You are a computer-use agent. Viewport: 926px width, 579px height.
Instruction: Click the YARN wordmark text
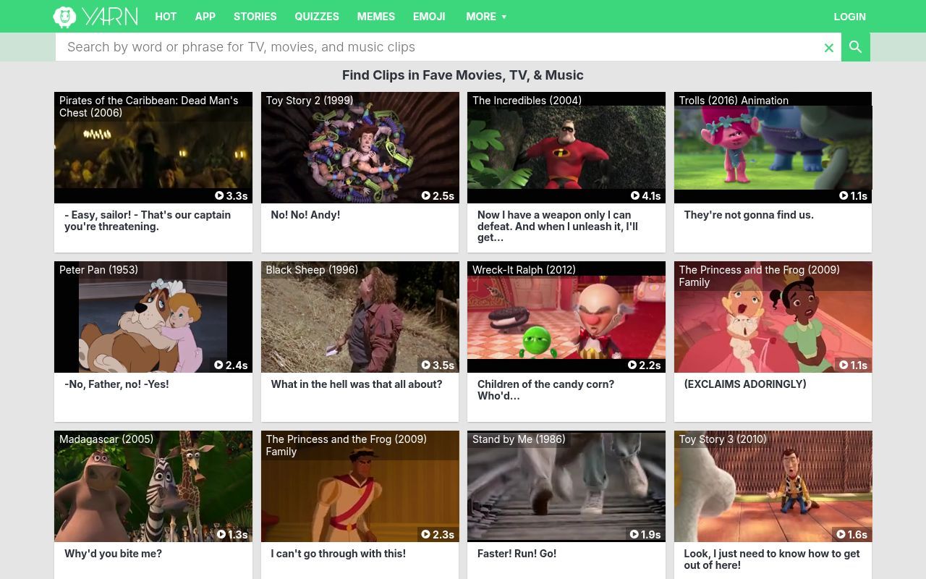tap(110, 17)
